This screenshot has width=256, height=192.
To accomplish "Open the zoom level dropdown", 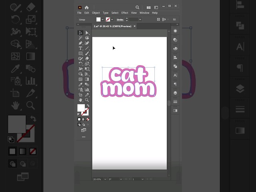I will (x=105, y=179).
